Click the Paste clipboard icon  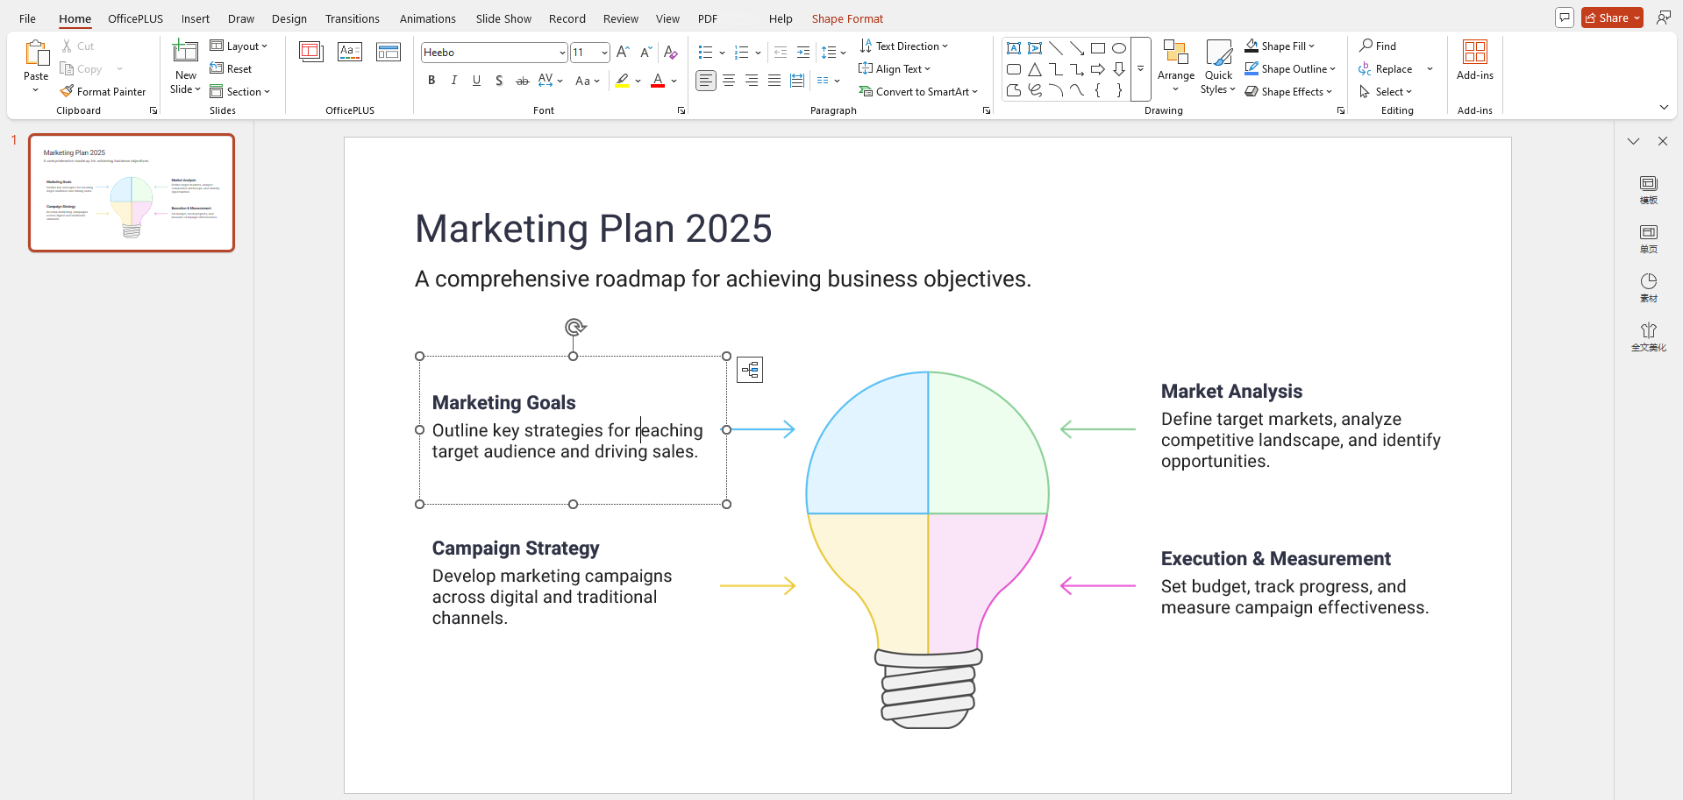36,53
